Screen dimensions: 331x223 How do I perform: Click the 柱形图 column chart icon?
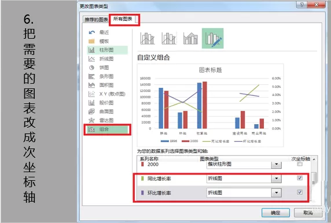91,50
